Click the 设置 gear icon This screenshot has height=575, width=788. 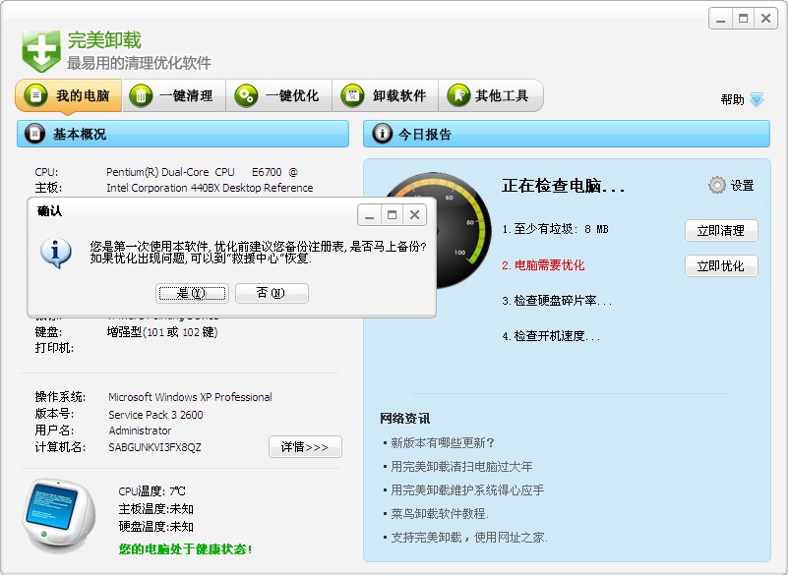[x=717, y=186]
